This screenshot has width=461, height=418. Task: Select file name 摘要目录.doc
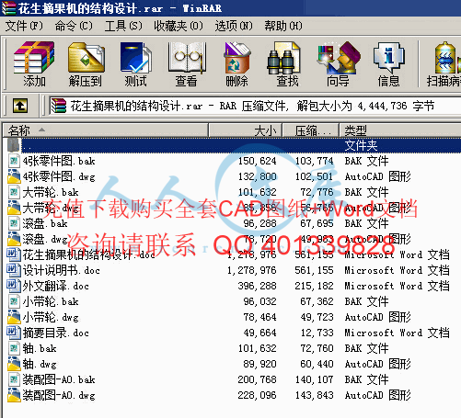pyautogui.click(x=56, y=333)
